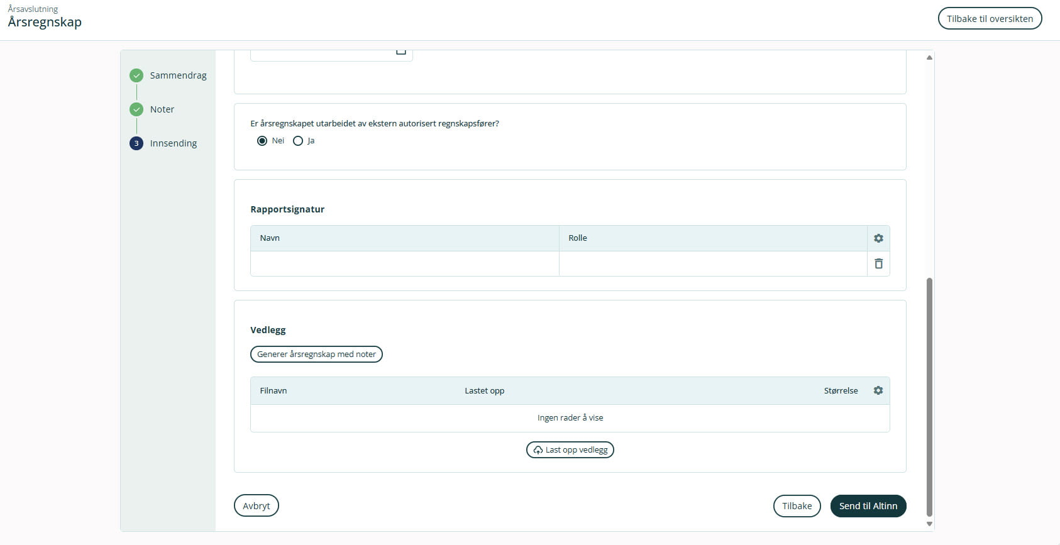Screen dimensions: 1060x545
Task: Select the completed Noter step checkmark
Action: coord(136,109)
